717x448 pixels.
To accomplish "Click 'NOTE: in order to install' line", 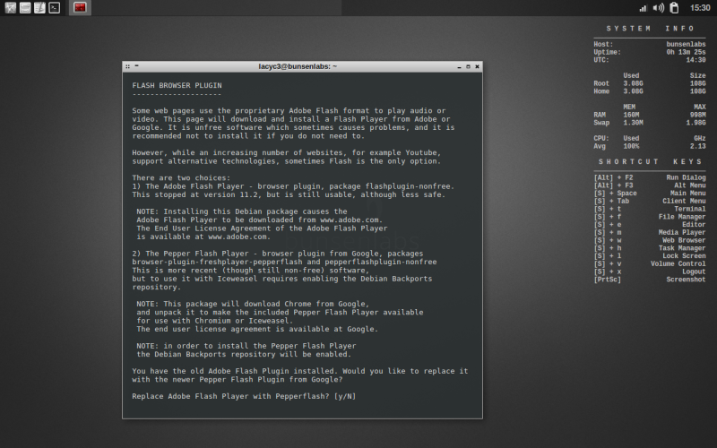I will (246, 346).
